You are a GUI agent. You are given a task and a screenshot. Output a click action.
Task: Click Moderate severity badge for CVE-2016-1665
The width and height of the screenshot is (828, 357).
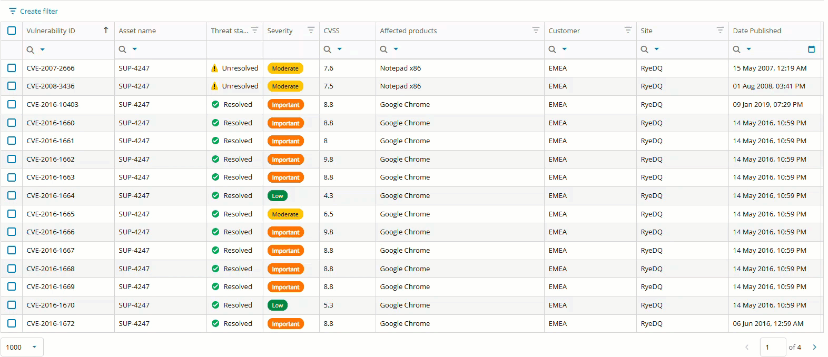coord(285,214)
